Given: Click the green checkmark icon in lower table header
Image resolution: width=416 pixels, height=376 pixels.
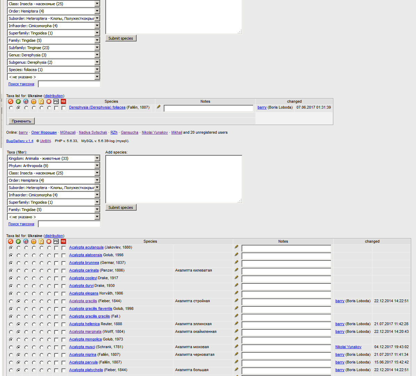Looking at the screenshot, I should tap(18, 241).
